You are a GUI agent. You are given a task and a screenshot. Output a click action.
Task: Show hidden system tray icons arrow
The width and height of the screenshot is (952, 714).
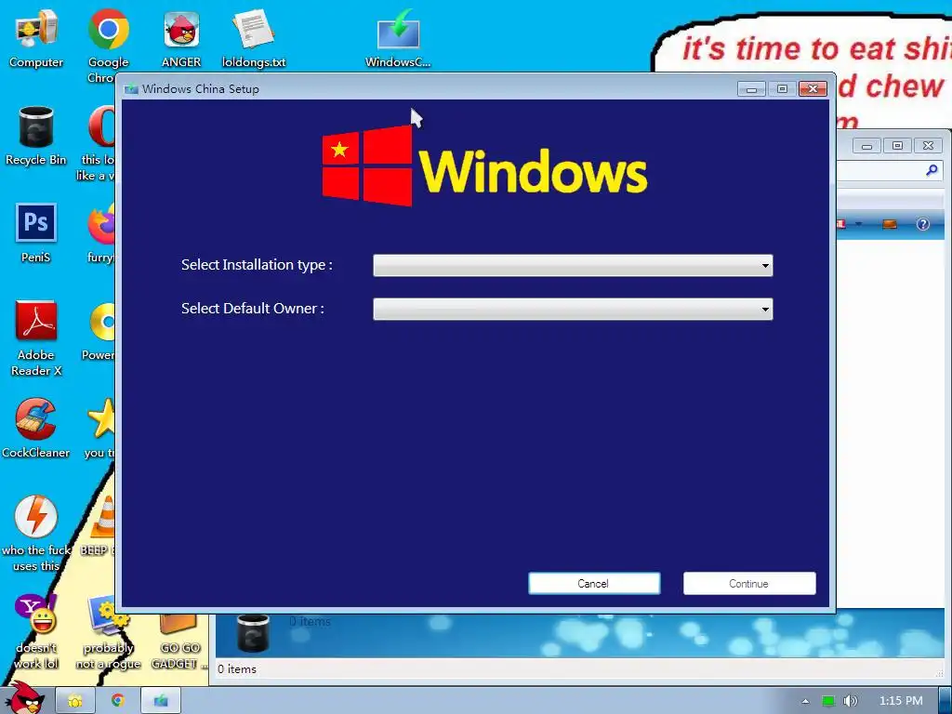pyautogui.click(x=806, y=701)
